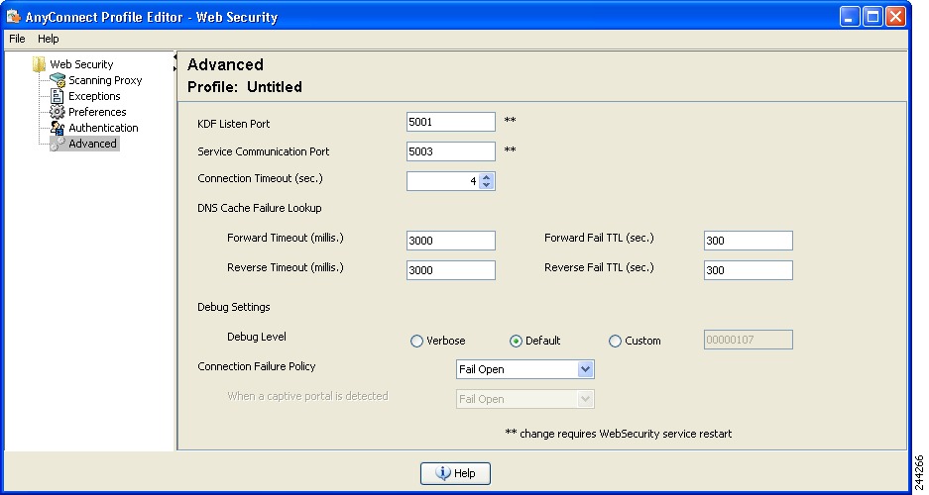This screenshot has height=495, width=929.
Task: Decrease the Connection Timeout with the down arrow
Action: (x=487, y=184)
